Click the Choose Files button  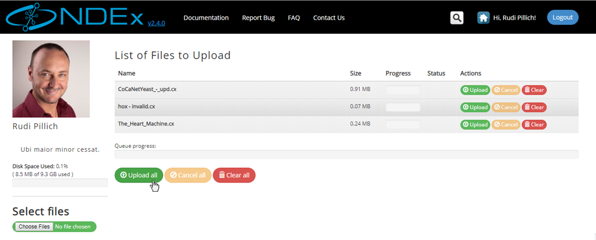(x=34, y=227)
